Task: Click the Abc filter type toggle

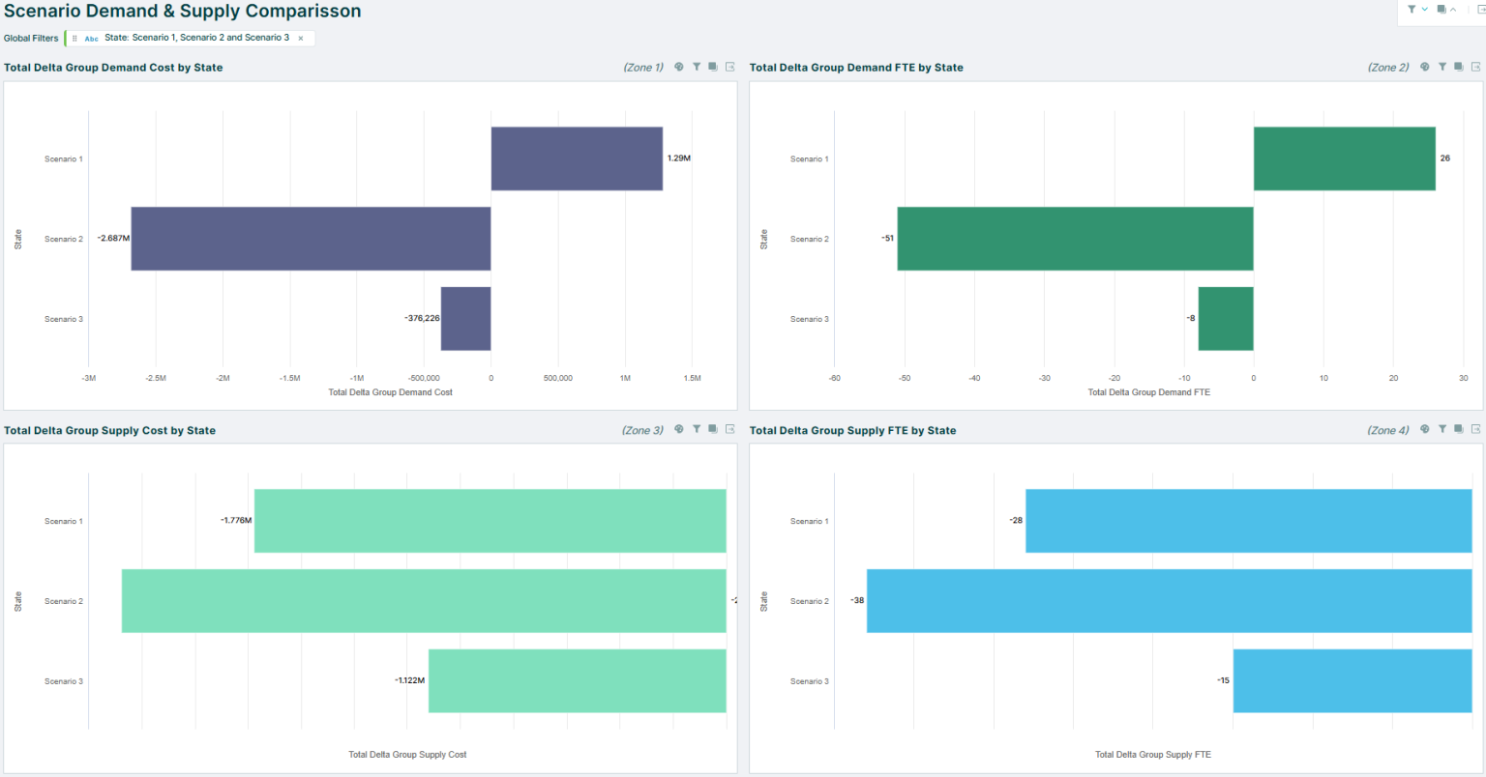Action: click(x=91, y=39)
